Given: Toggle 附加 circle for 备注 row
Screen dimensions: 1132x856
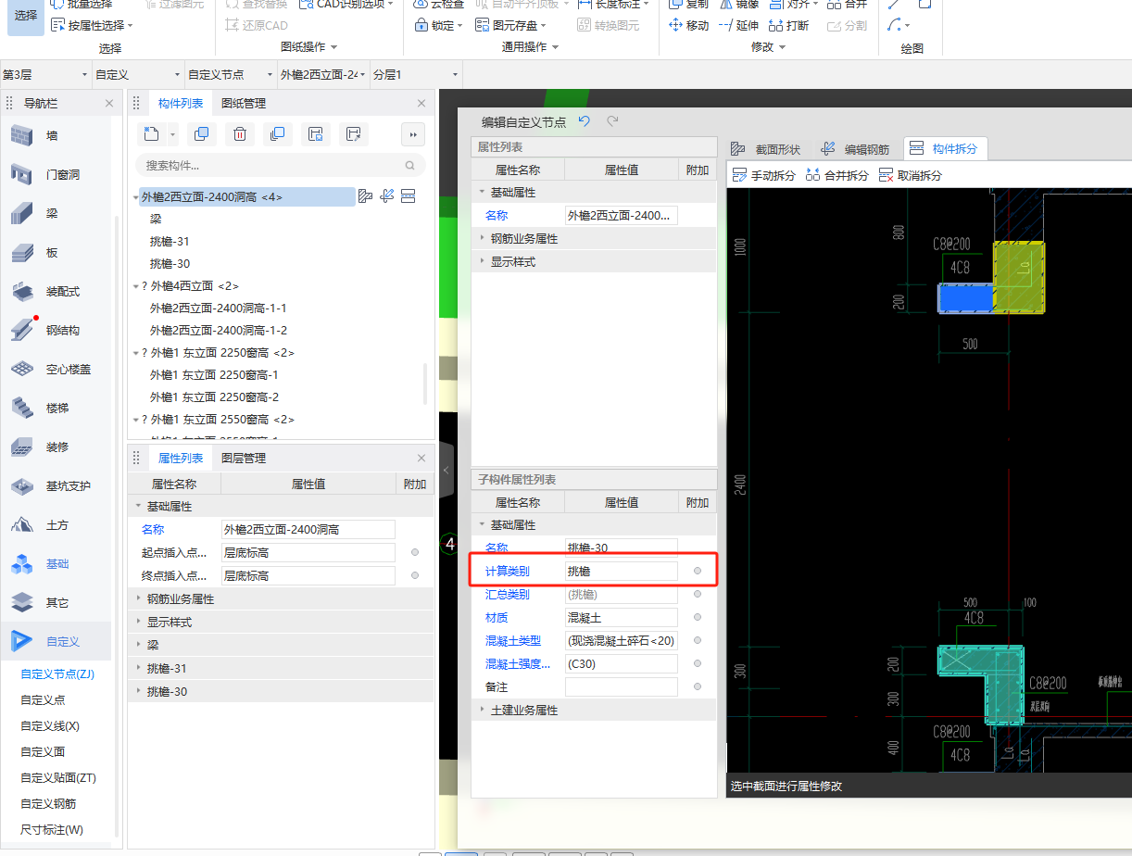Looking at the screenshot, I should click(698, 686).
